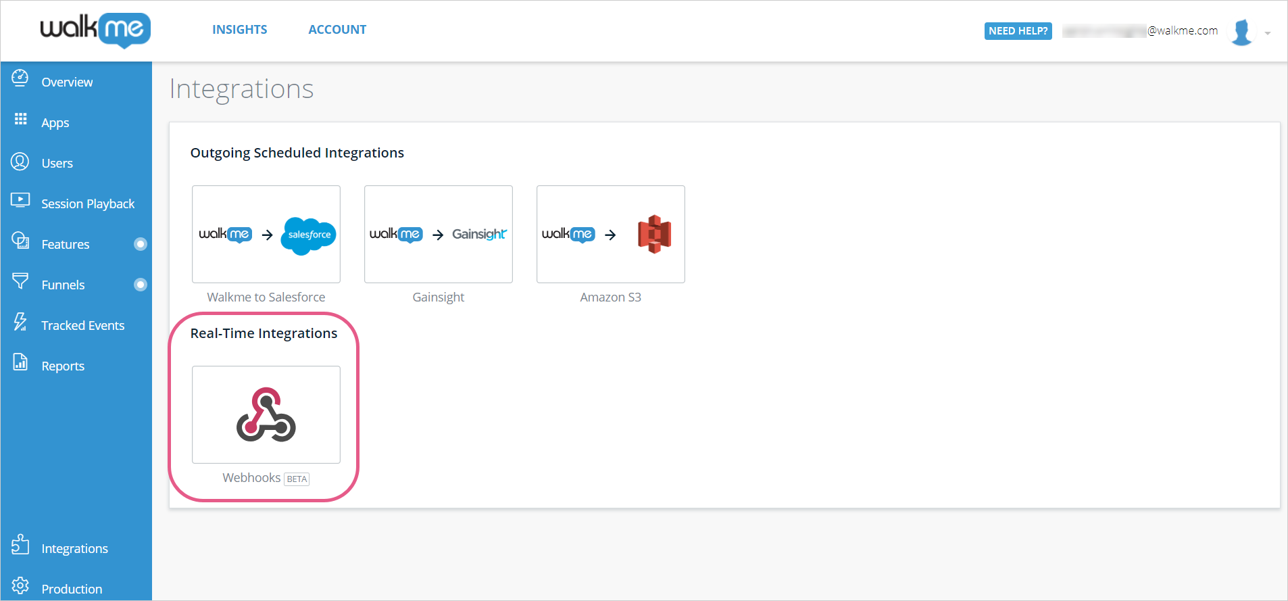Click the Real-Time Integrations heading
Screen dimensions: 1288x601
264,333
